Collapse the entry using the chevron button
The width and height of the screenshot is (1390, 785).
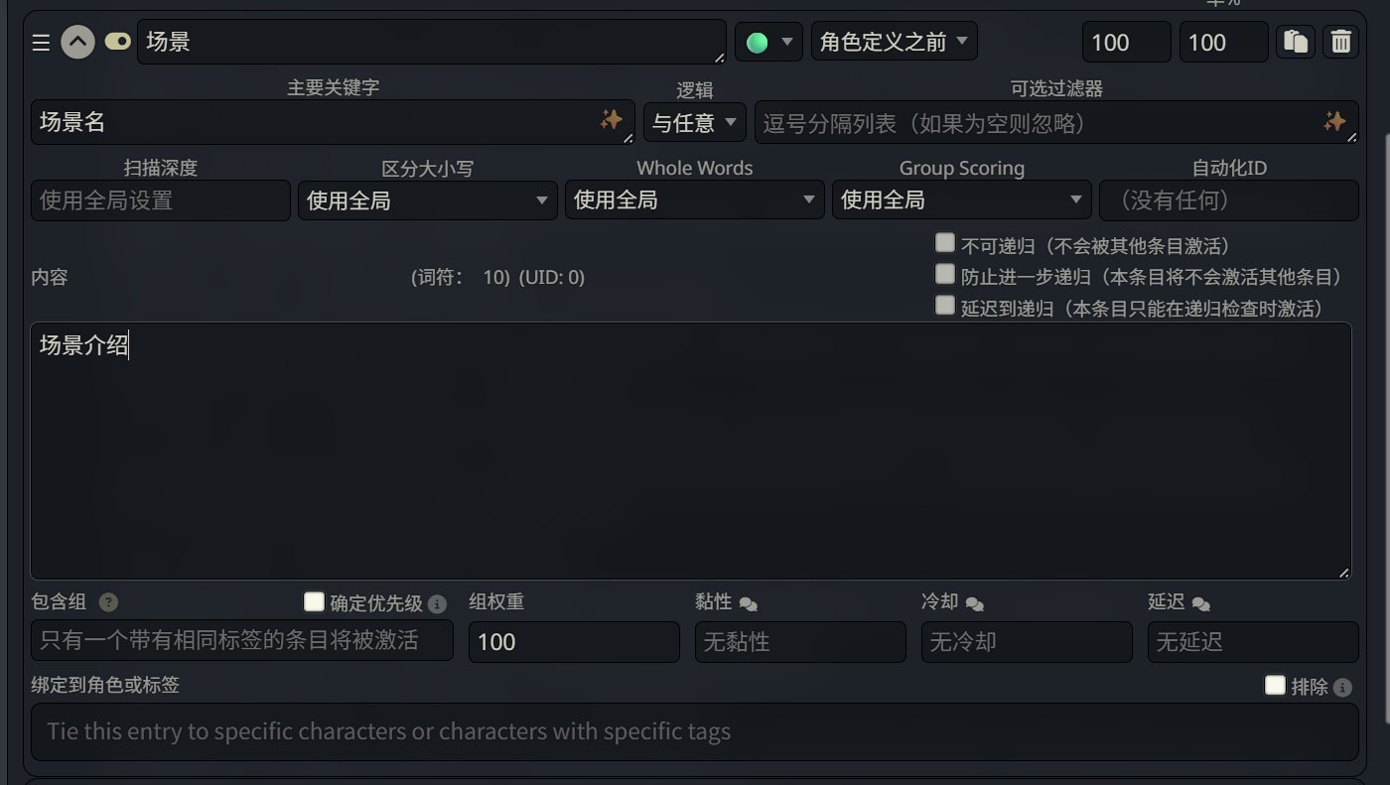pyautogui.click(x=77, y=42)
